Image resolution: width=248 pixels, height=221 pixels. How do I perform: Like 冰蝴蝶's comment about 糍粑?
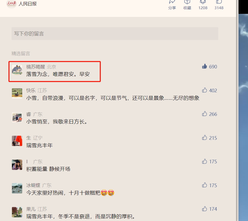[x=204, y=185]
